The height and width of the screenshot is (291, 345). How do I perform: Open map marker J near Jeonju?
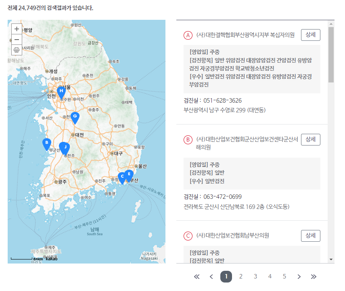[x=64, y=146]
